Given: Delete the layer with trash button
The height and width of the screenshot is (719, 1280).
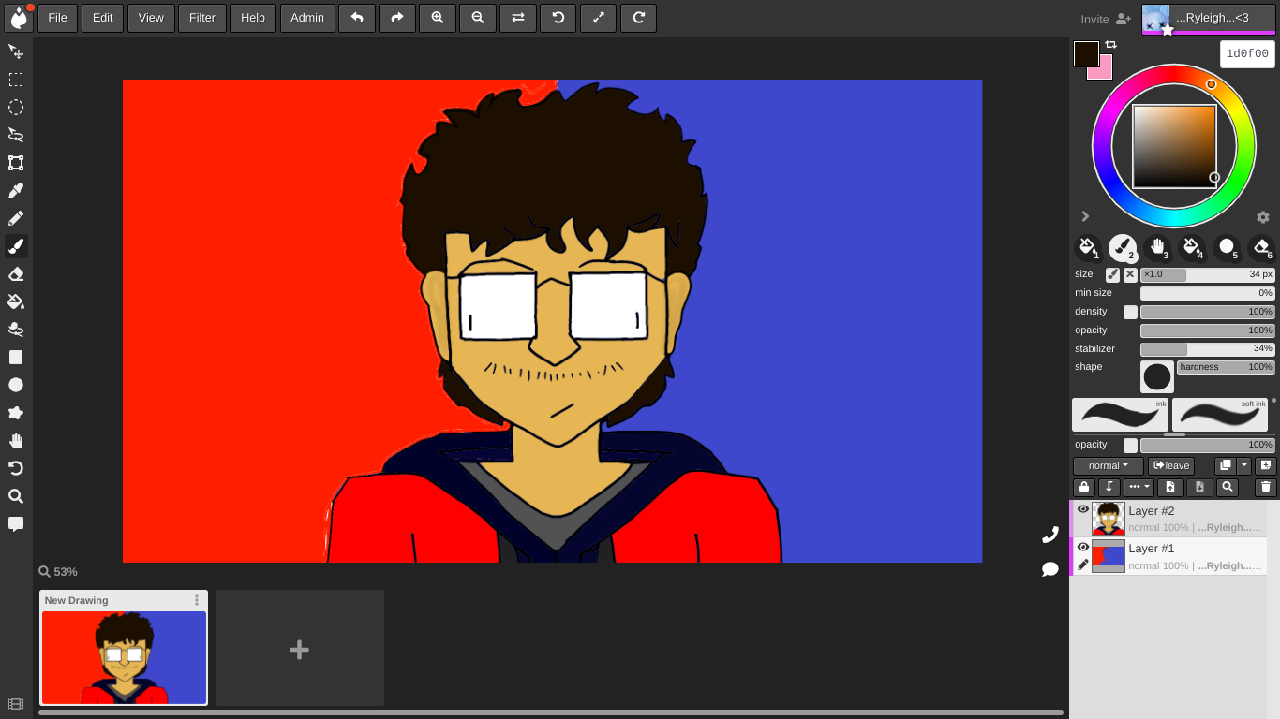Looking at the screenshot, I should (x=1266, y=488).
